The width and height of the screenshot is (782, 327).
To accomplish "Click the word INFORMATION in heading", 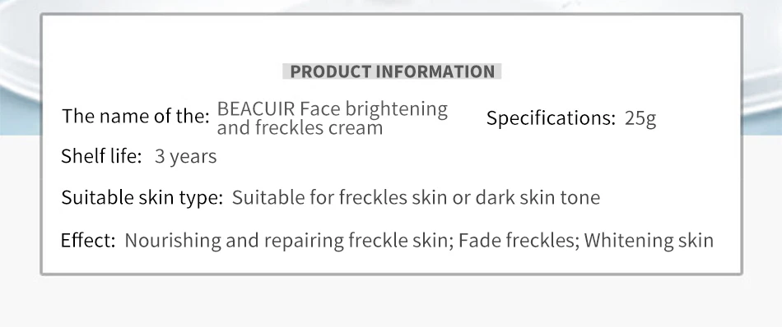I will [x=435, y=71].
